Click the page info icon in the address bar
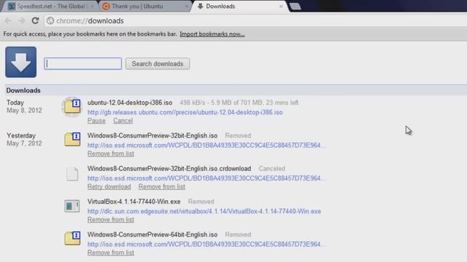Viewport: 467px width, 262px height. point(50,20)
